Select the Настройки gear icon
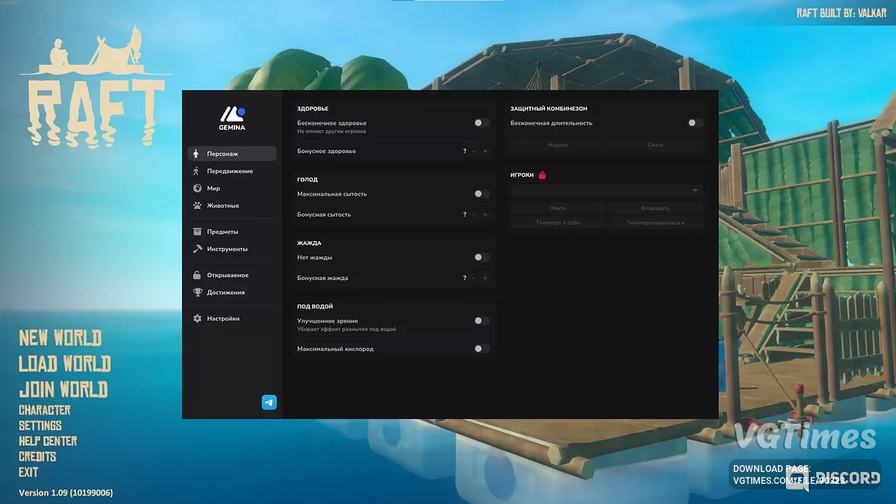 (197, 318)
